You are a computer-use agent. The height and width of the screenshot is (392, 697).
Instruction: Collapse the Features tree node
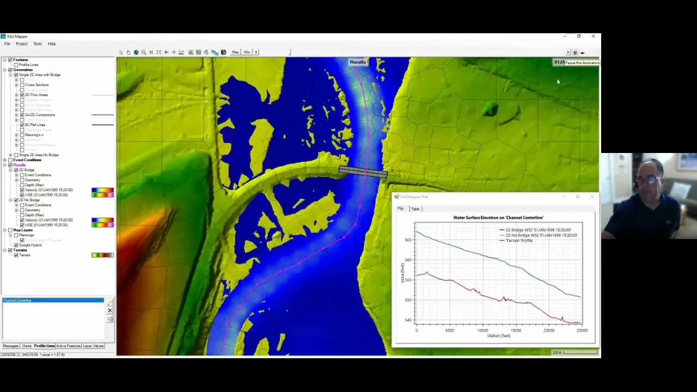pyautogui.click(x=4, y=60)
